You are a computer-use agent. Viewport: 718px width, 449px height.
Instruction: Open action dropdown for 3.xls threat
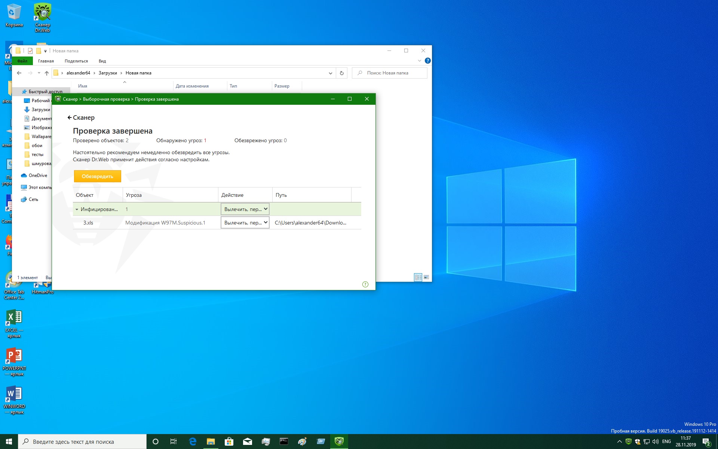245,223
